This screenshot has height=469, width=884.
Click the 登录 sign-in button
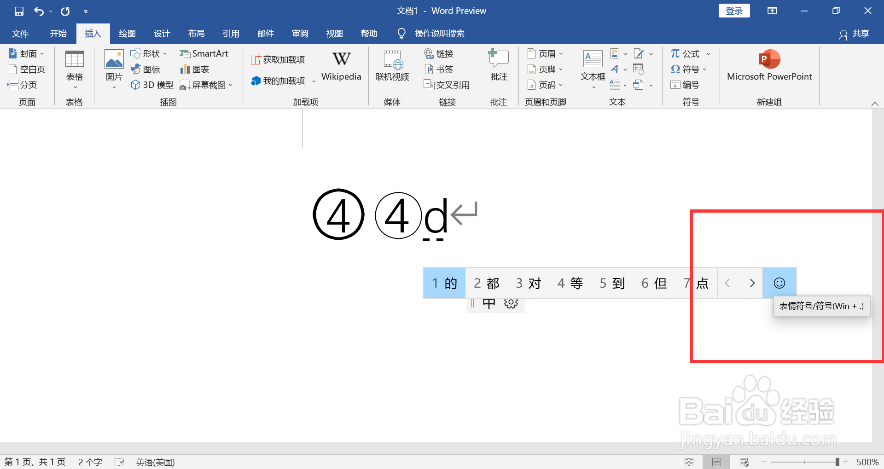tap(734, 10)
